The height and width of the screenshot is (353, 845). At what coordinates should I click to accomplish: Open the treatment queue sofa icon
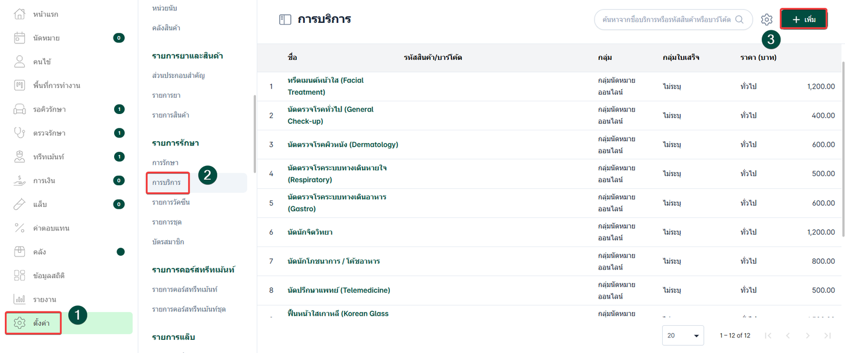click(19, 109)
